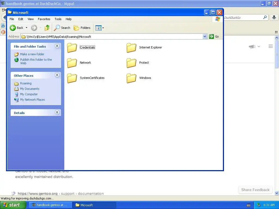Switch to handbook gentoo taskbar button
This screenshot has height=209, width=279.
[50, 205]
